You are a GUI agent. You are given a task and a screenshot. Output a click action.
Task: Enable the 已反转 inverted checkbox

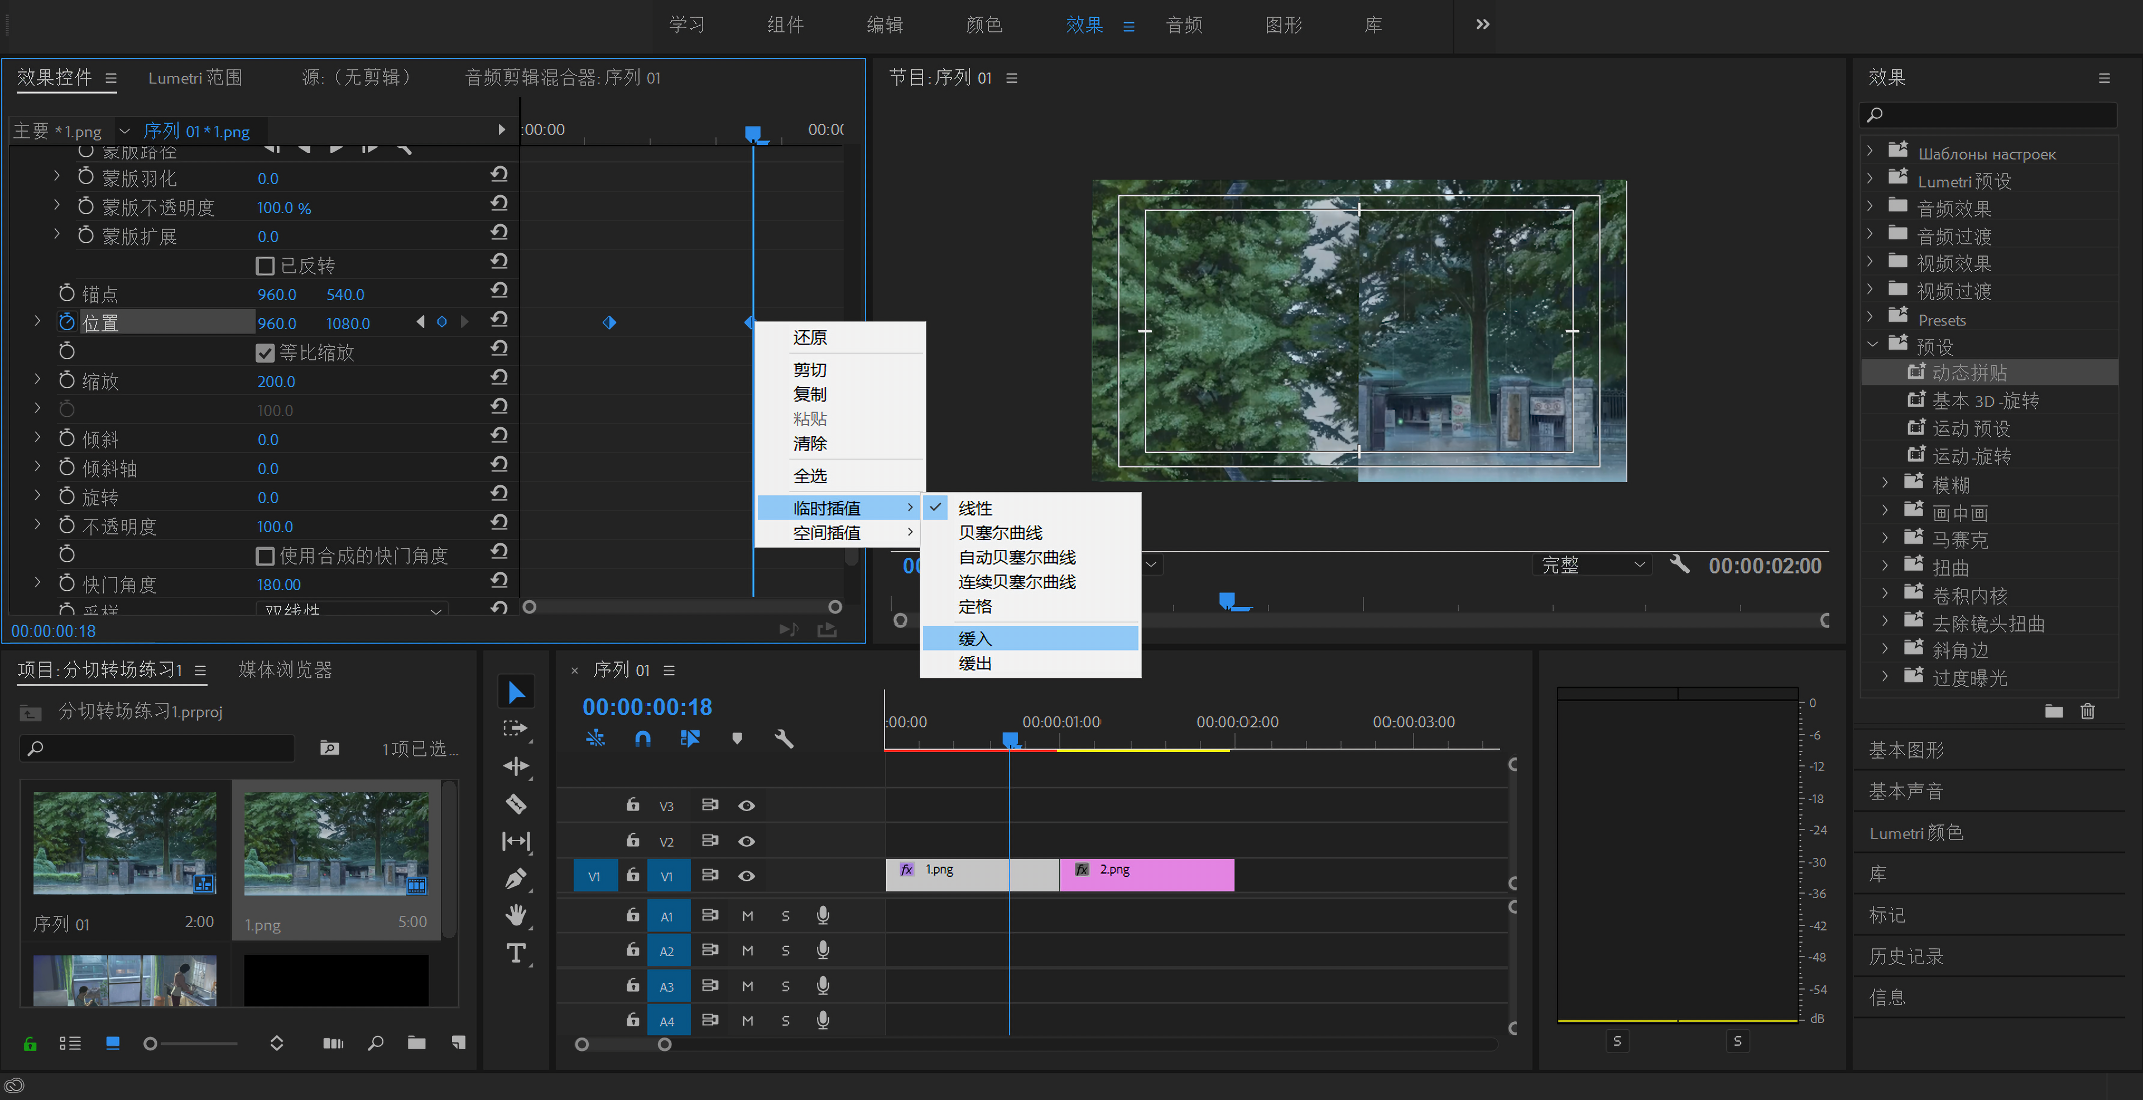(x=266, y=266)
